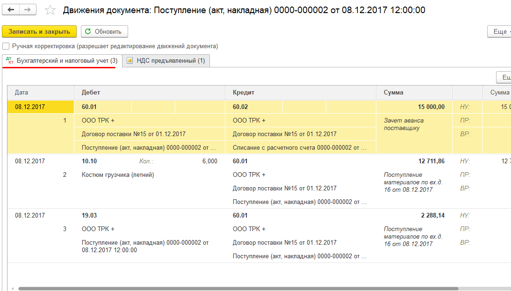Enable the Ручная корректировка checkbox
Image resolution: width=511 pixels, height=291 pixels.
(6, 46)
